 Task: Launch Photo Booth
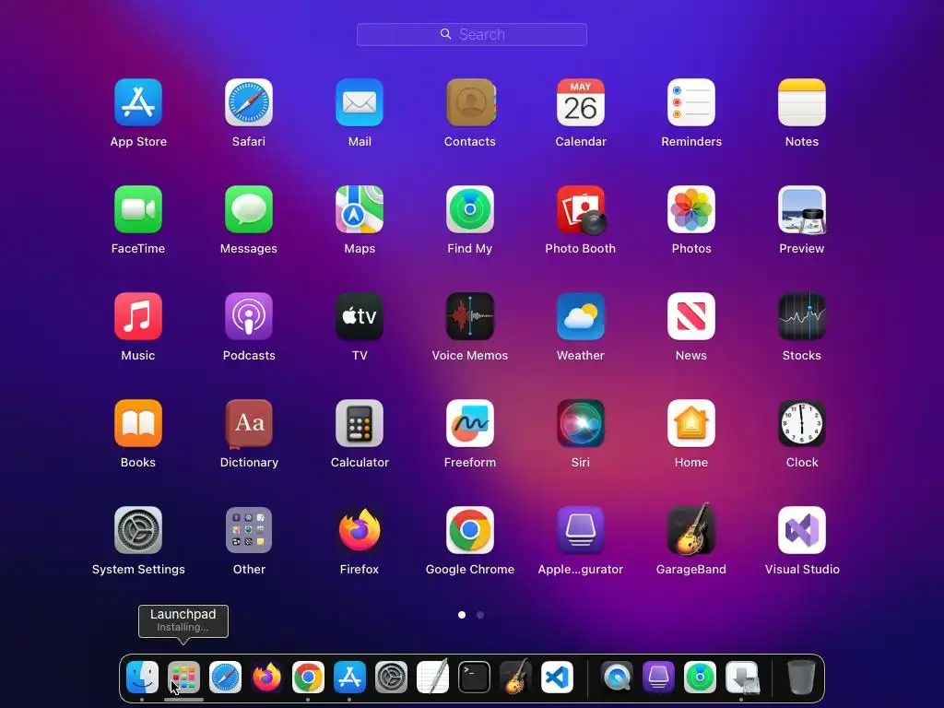(581, 209)
